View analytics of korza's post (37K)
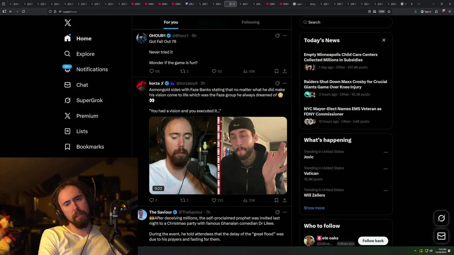 click(x=249, y=200)
